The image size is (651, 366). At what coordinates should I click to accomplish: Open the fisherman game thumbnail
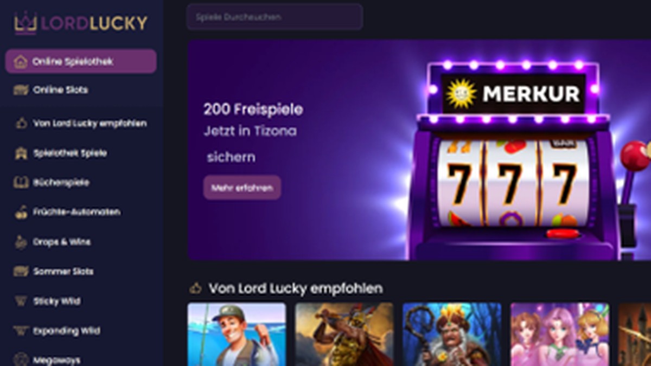(x=237, y=335)
